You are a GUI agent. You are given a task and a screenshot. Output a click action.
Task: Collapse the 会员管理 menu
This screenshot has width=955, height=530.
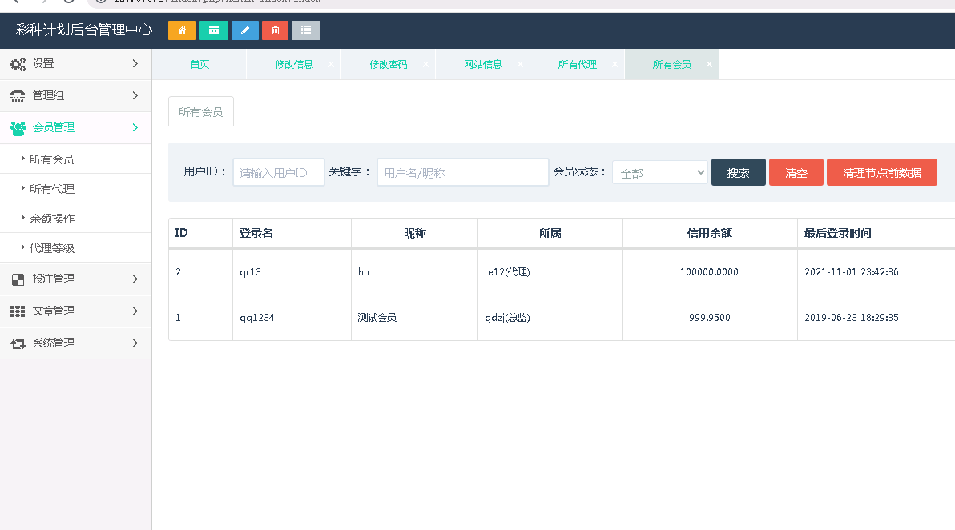[x=75, y=127]
